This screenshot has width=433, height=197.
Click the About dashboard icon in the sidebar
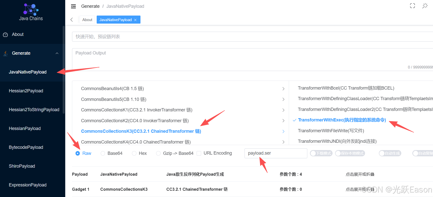(5, 35)
